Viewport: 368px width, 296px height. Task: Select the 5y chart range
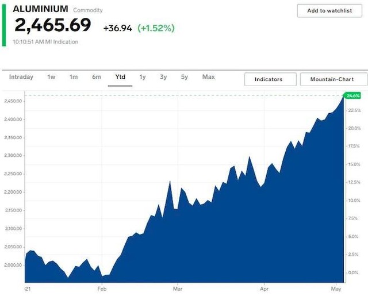(184, 77)
